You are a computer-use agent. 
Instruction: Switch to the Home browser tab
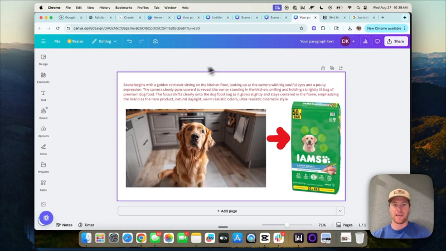click(x=158, y=17)
